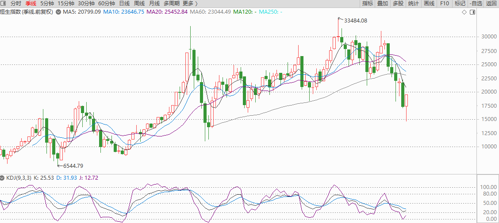Click the 20000 price axis label
This screenshot has height=223, width=499.
(x=489, y=92)
